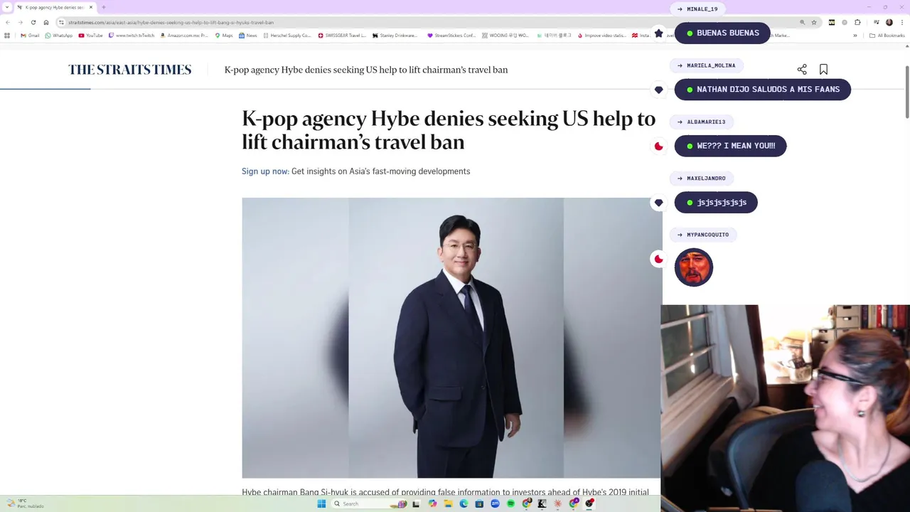The image size is (910, 512).
Task: Launch Microsoft Edge from the taskbar
Action: [x=464, y=503]
